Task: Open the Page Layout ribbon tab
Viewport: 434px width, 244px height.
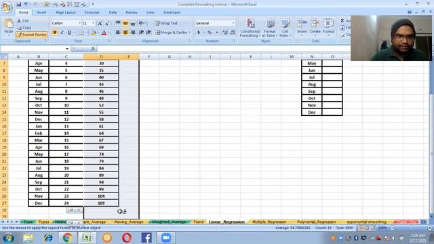Action: tap(66, 12)
